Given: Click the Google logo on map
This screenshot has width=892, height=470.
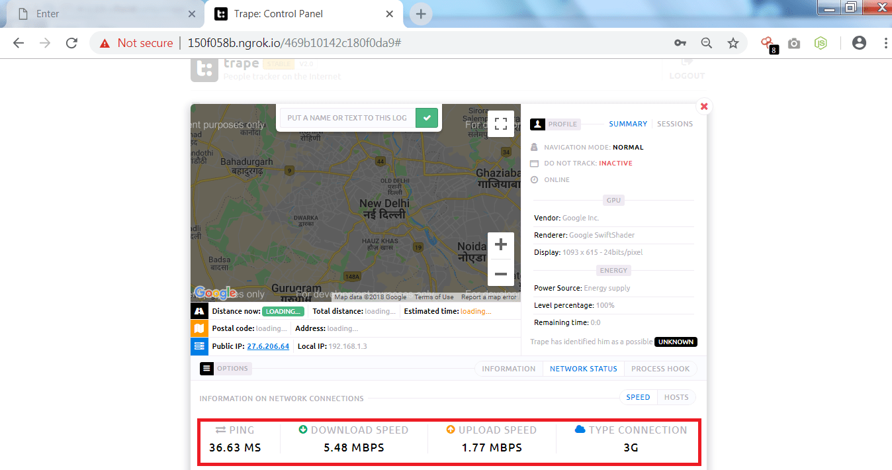Looking at the screenshot, I should pos(215,293).
